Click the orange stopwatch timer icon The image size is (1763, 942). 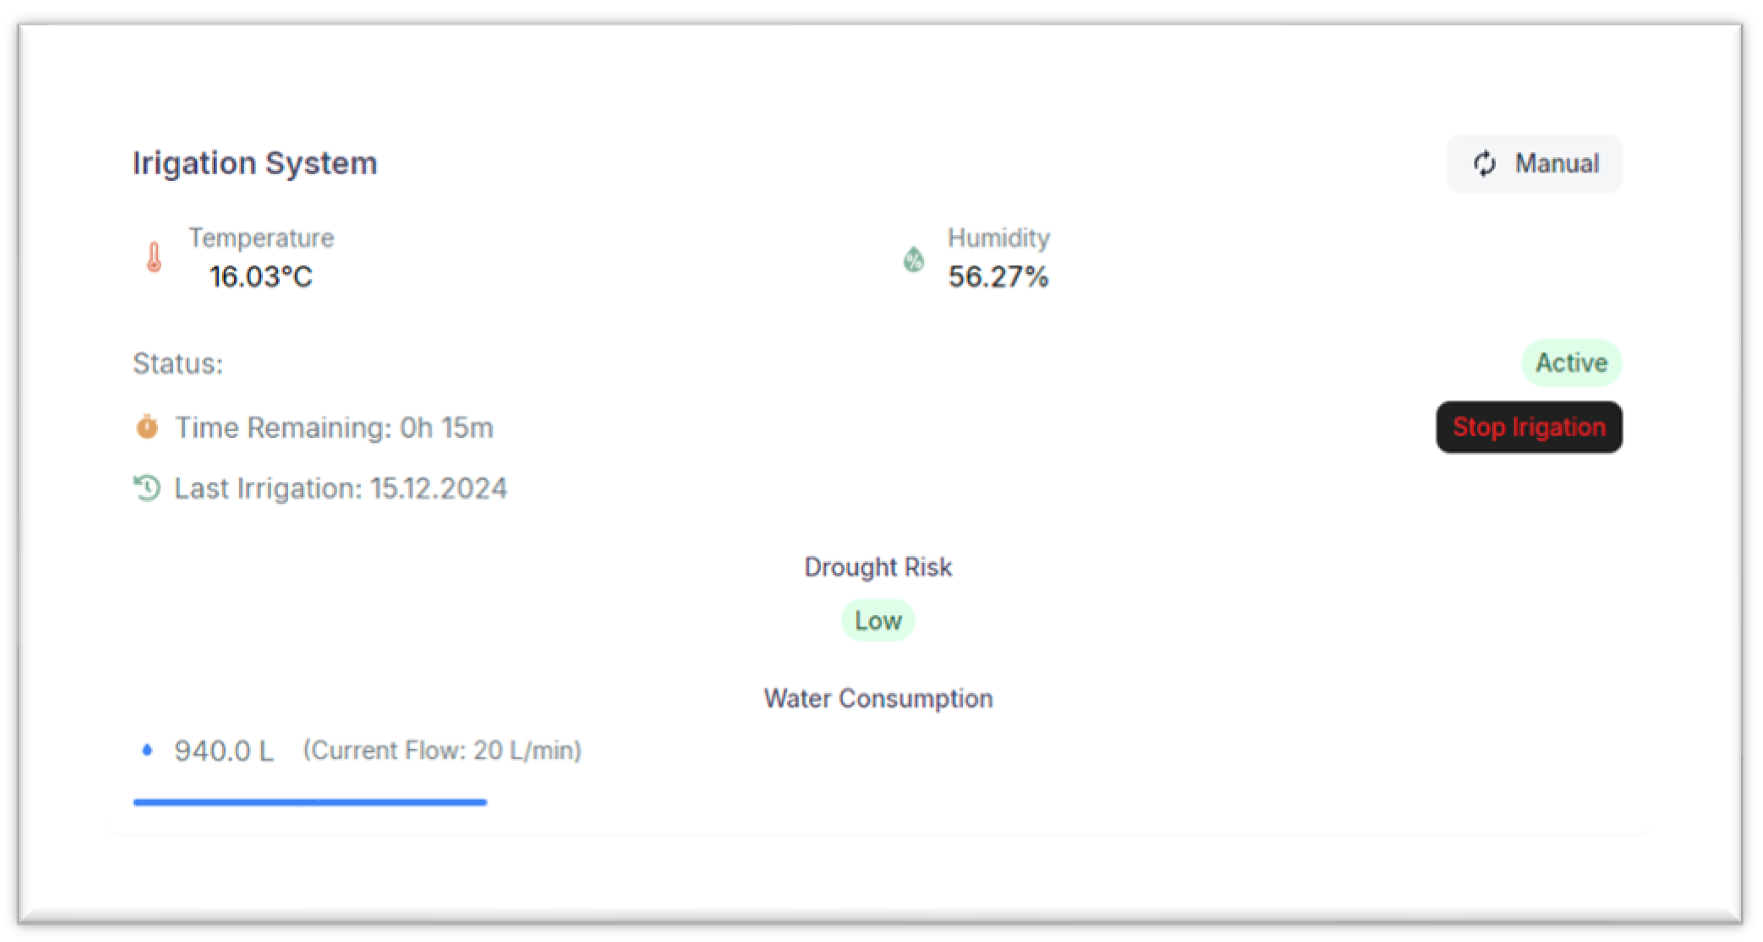click(147, 426)
